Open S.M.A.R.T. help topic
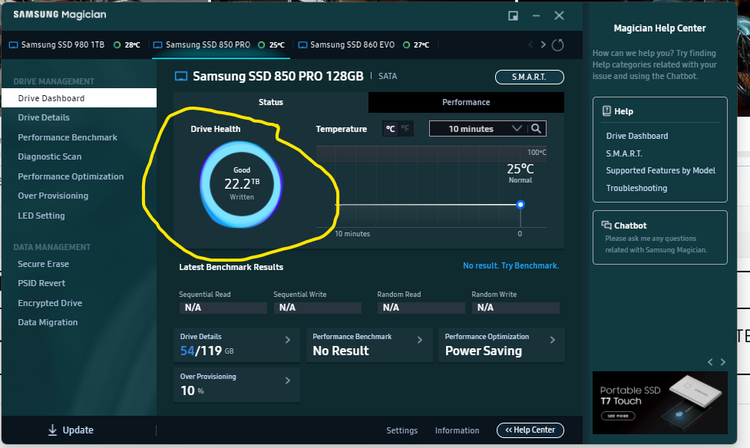 point(624,153)
